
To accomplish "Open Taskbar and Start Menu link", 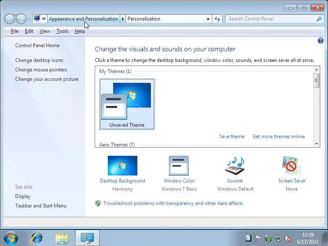I will click(41, 206).
